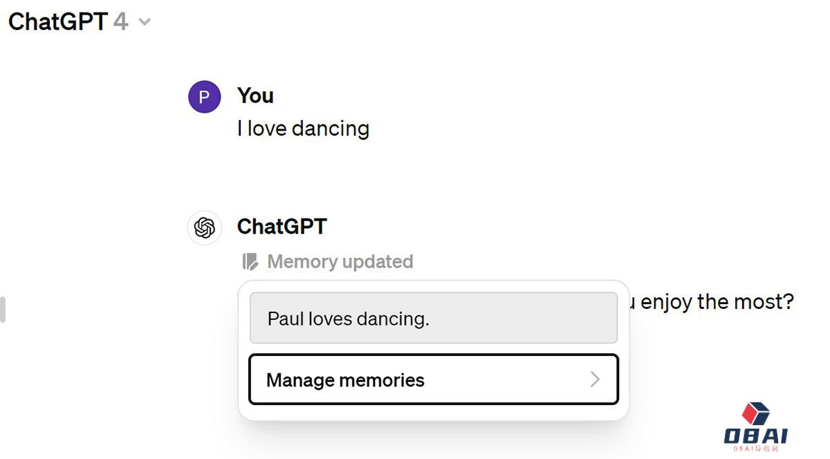
Task: Click the red cube OBAI logo icon
Action: coord(755,413)
